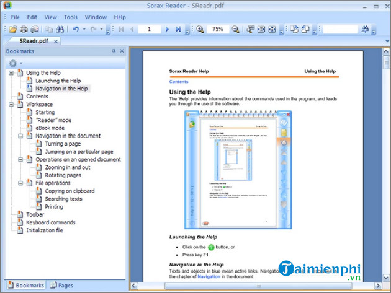Switch to the Bookmarks bottom tab
Viewport: 391px width, 293px height.
pyautogui.click(x=26, y=286)
